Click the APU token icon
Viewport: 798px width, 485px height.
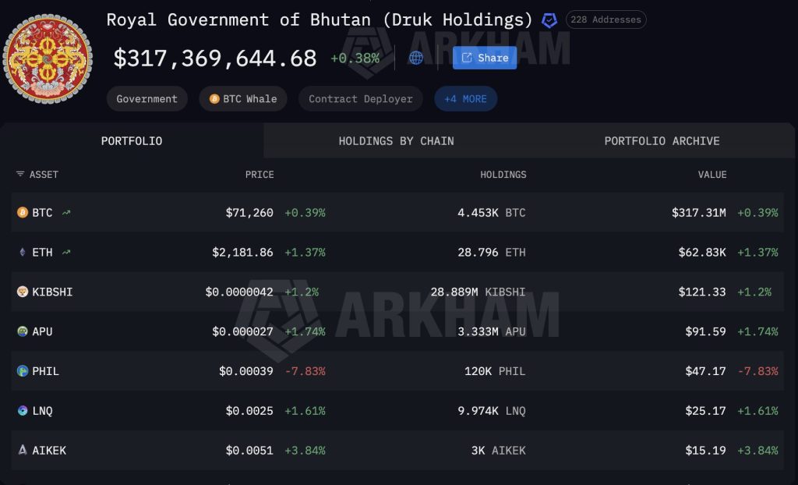pos(23,331)
